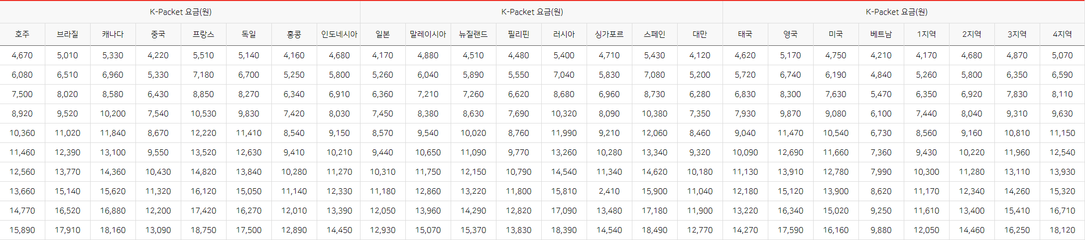Select the 브라질 column header
Screen dimensions: 1085x240
(68, 34)
